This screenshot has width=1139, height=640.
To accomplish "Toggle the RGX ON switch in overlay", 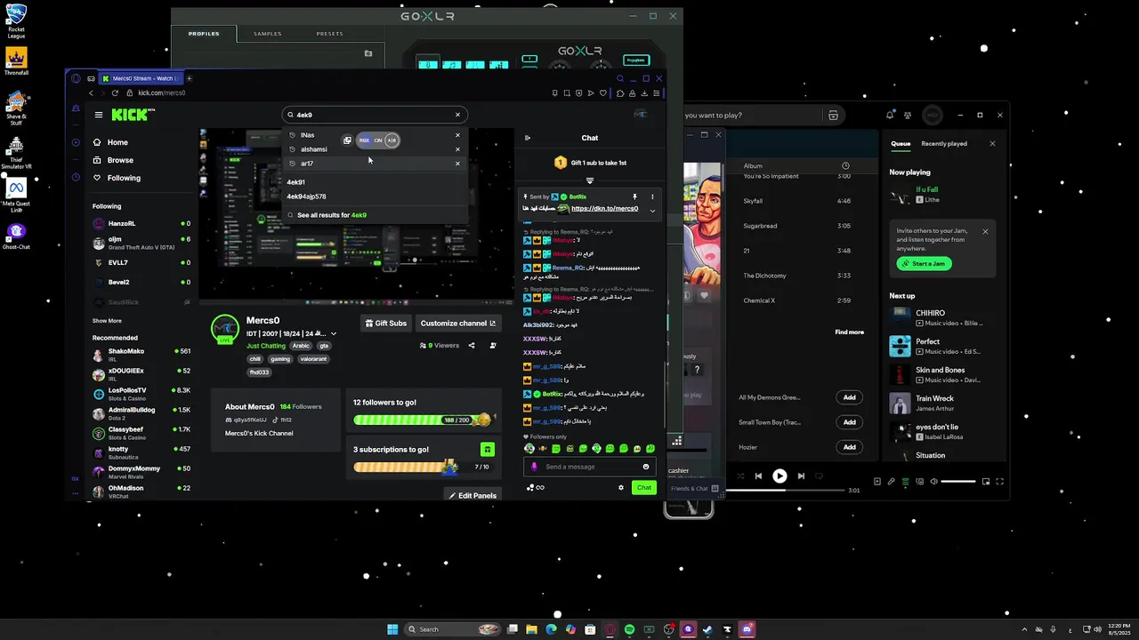I will coord(378,140).
